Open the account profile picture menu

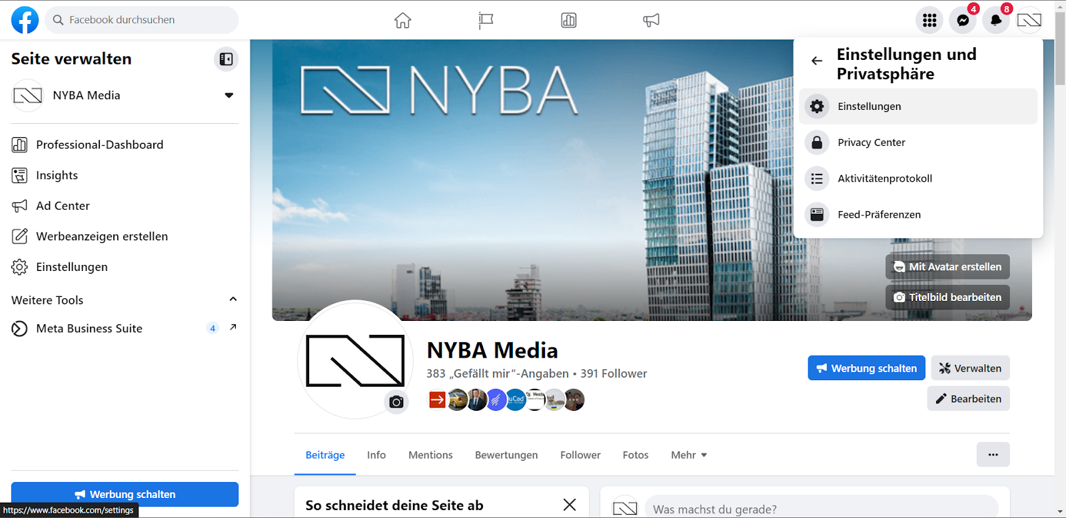coord(1029,20)
